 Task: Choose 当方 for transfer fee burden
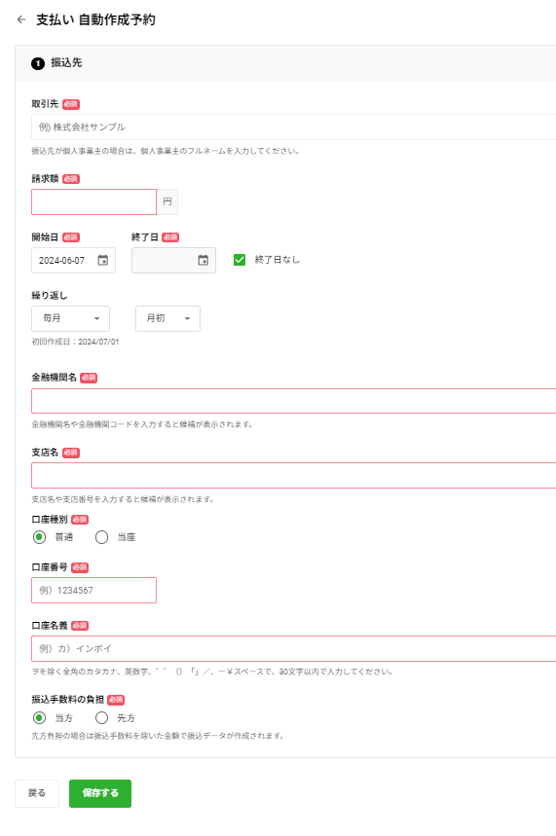pyautogui.click(x=40, y=717)
